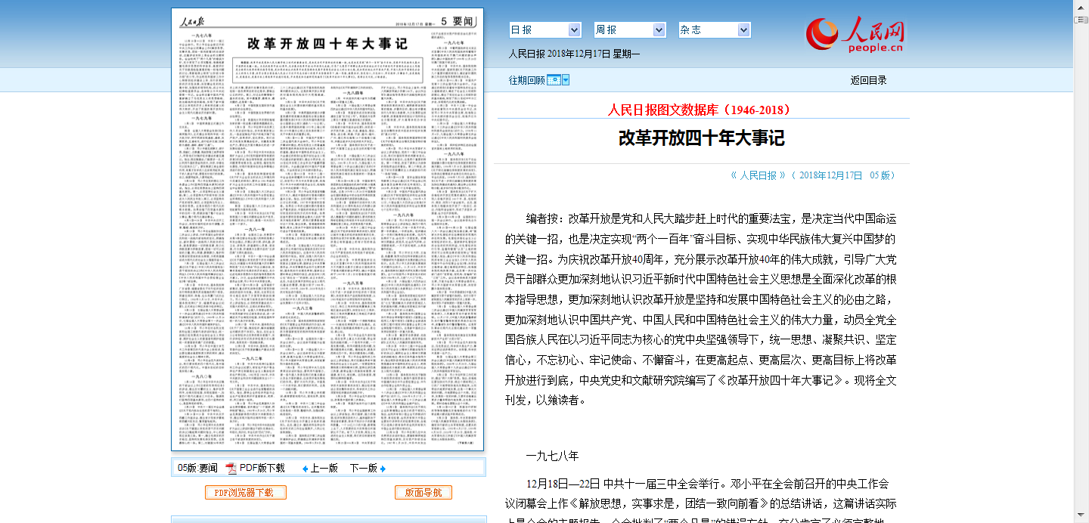Click the 改革开放四十年大事记 headline on the page image
The image size is (1089, 523).
(x=327, y=43)
